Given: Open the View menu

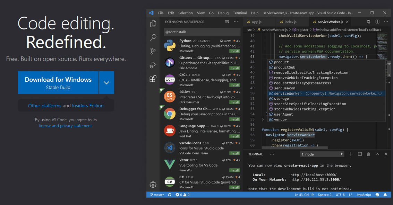Looking at the screenshot, I should (x=201, y=13).
